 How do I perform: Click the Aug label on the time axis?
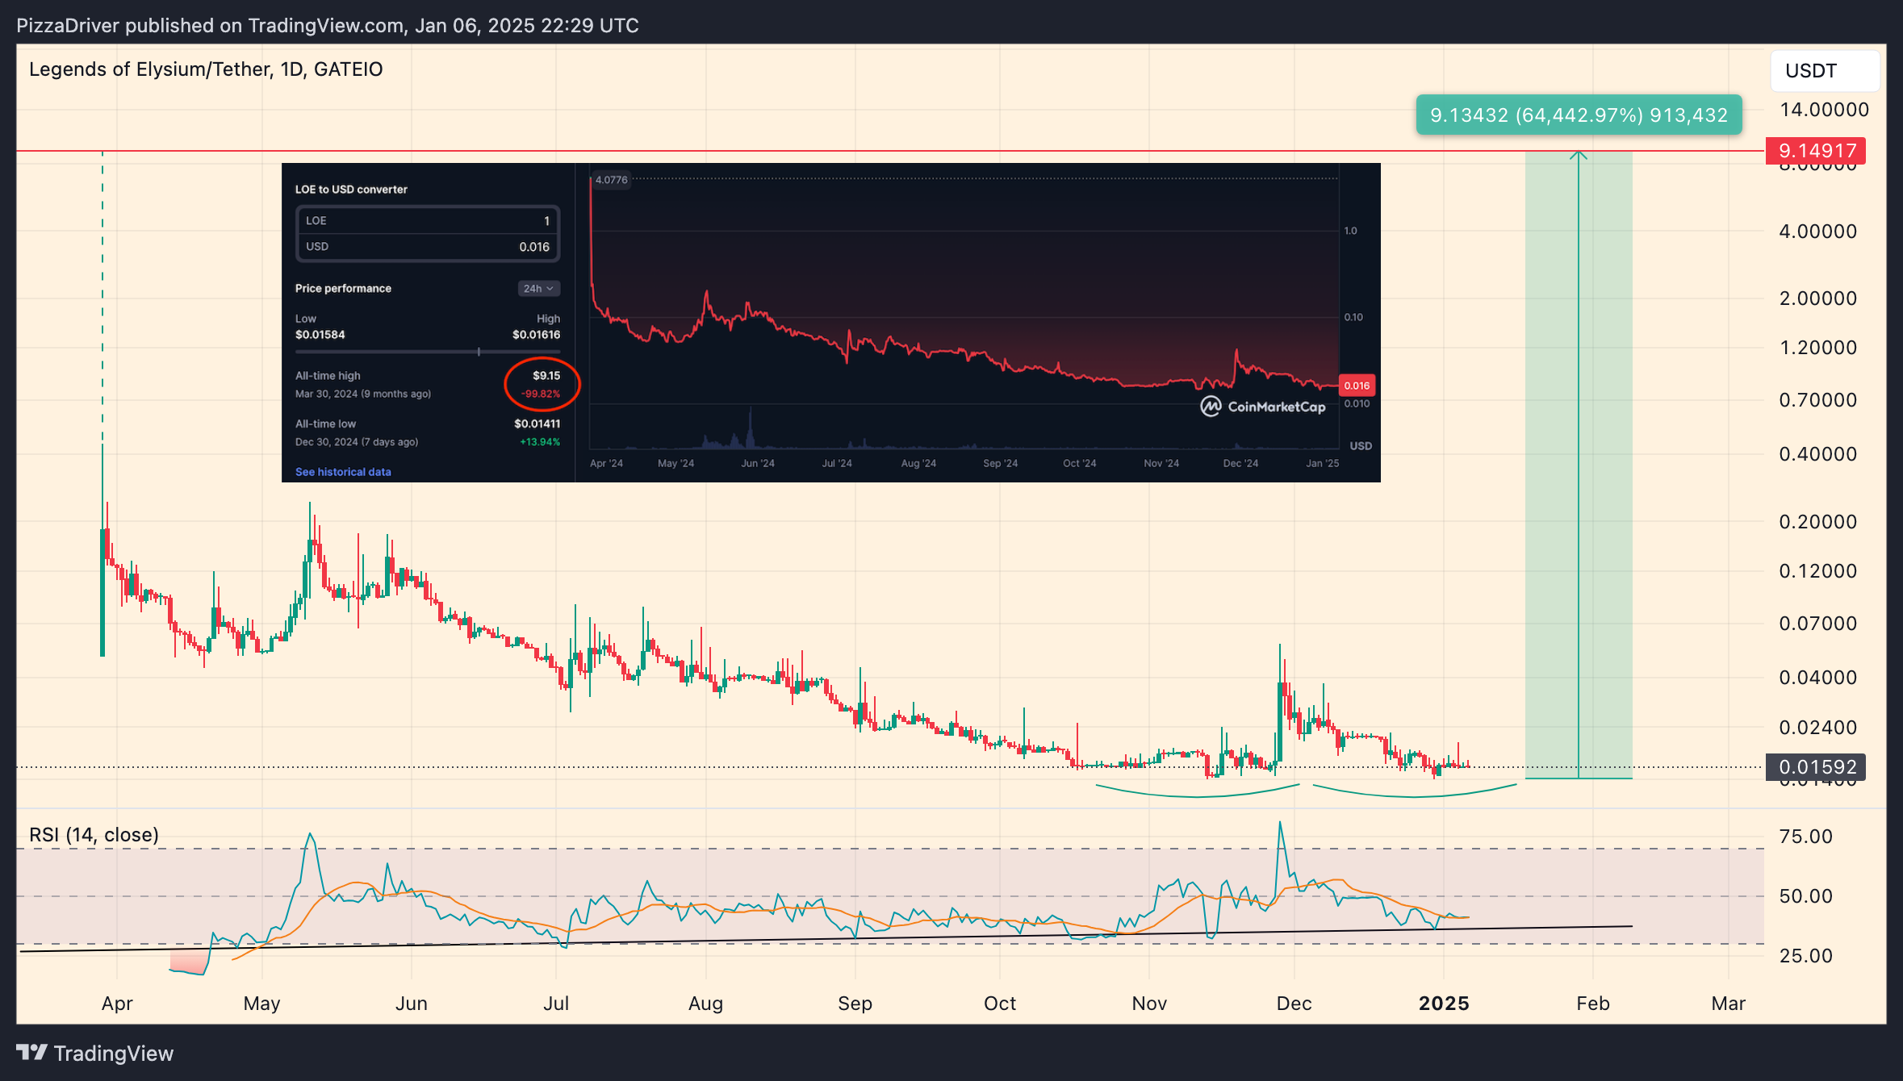705,1004
